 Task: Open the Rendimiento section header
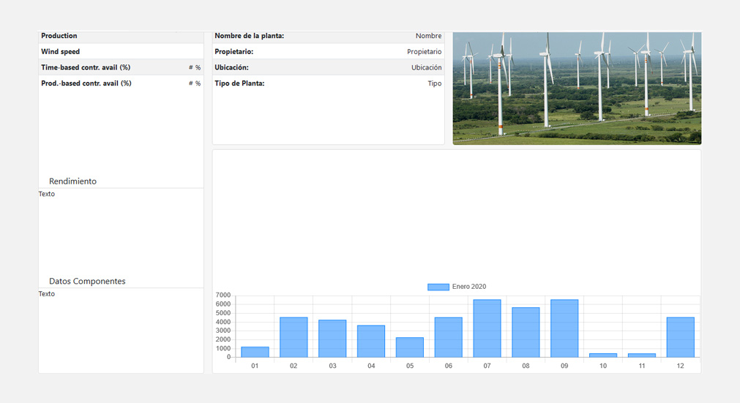[x=72, y=181]
